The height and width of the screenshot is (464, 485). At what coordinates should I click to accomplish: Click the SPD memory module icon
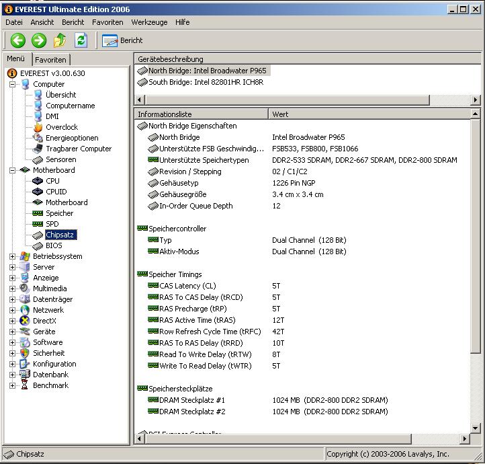(38, 224)
